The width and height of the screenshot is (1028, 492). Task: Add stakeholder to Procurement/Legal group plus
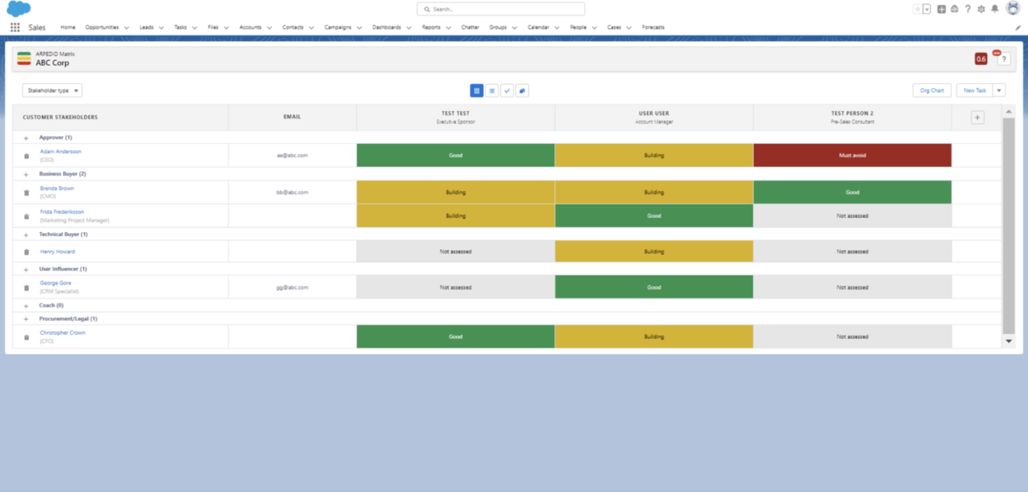[26, 319]
